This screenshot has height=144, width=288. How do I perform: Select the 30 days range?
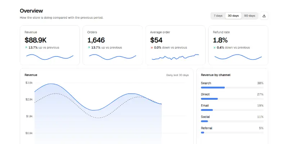pyautogui.click(x=233, y=16)
